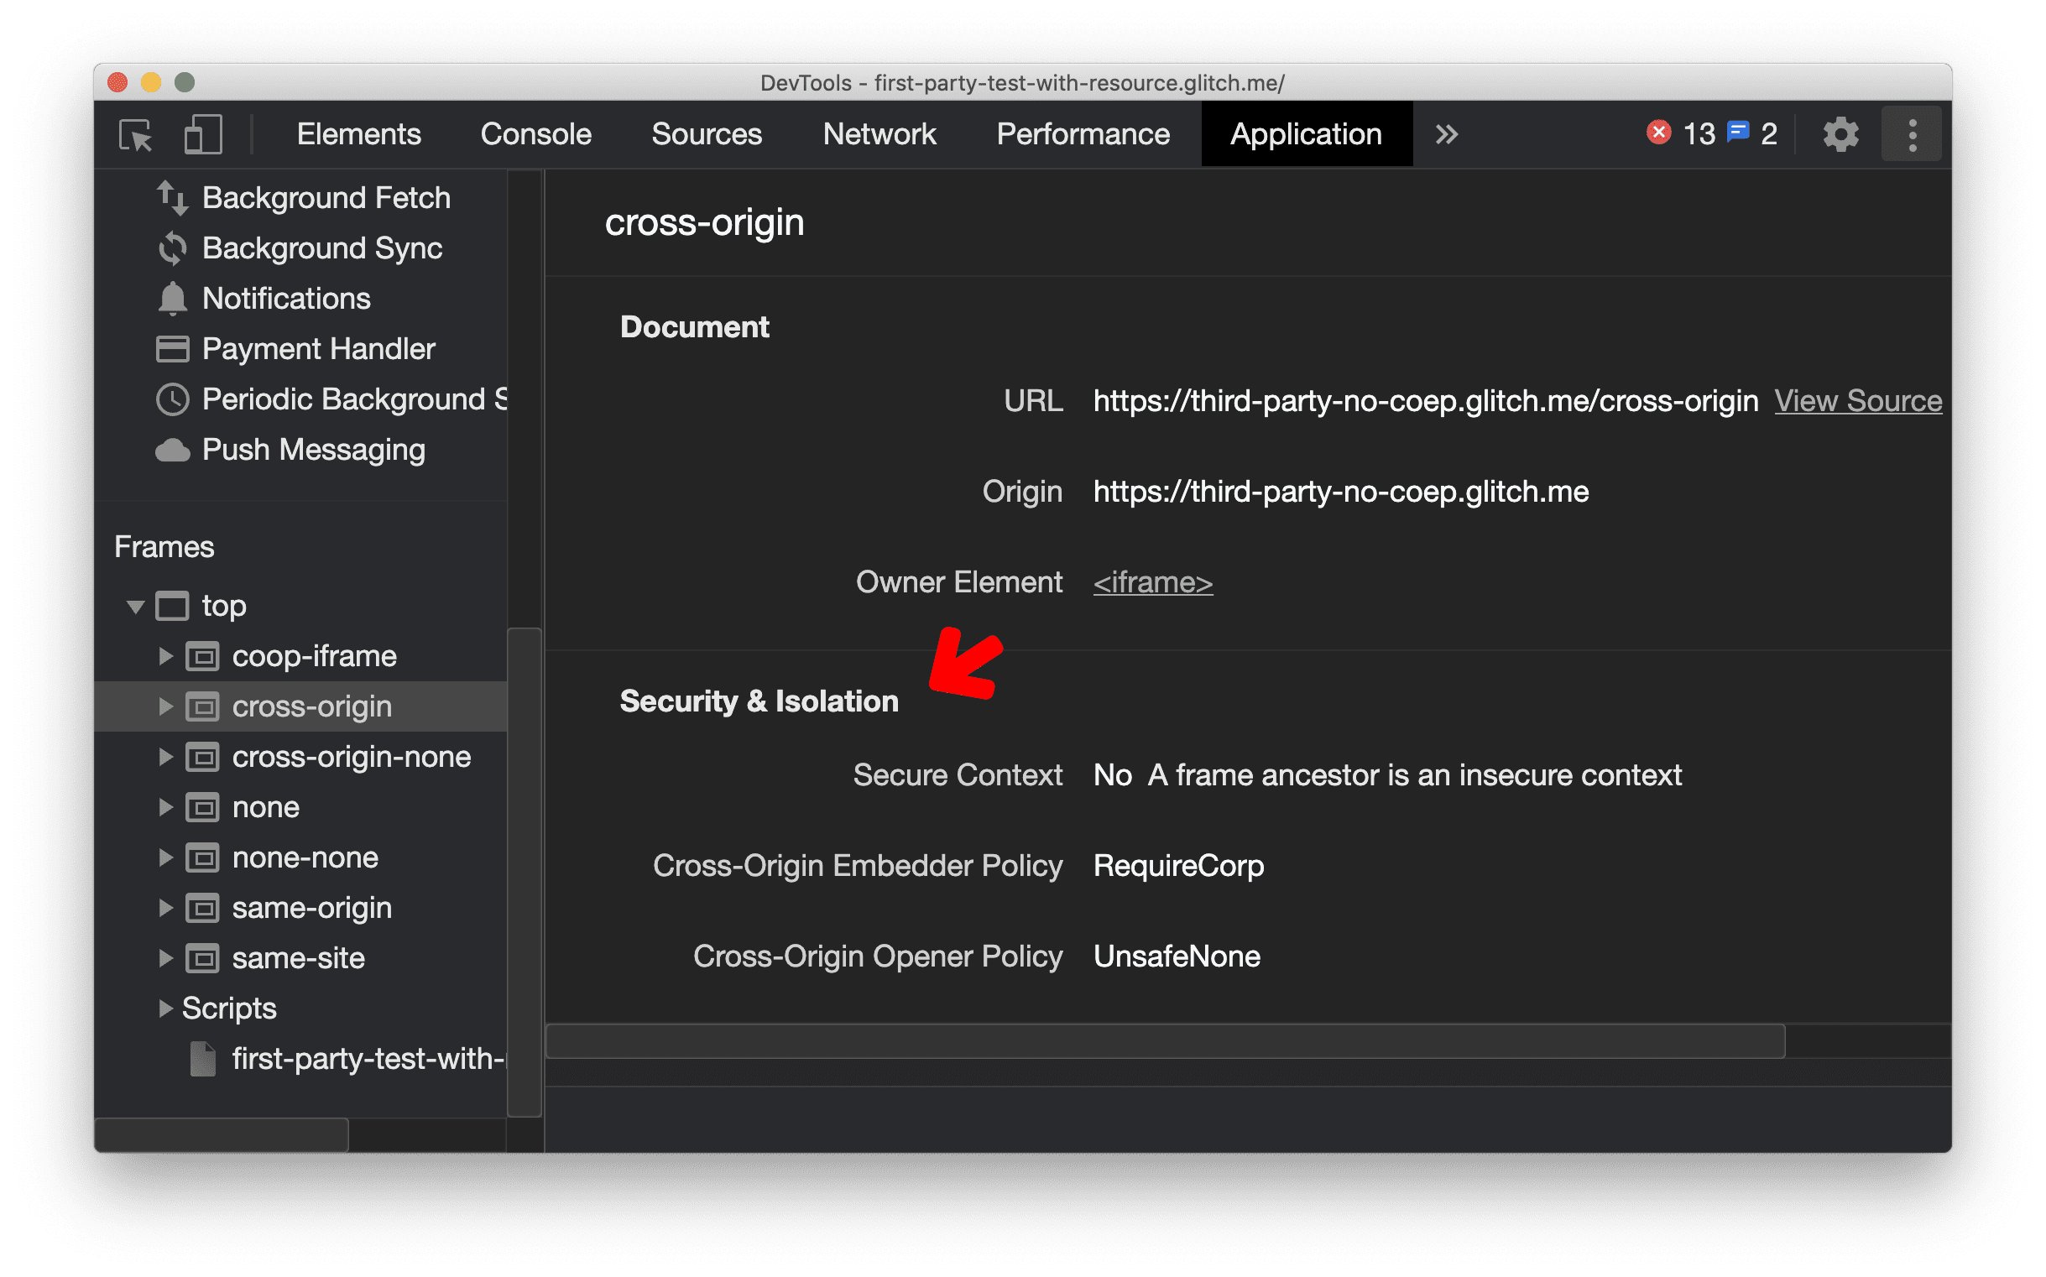Screen dimensions: 2046x1277
Task: Click the overflow panel chevron icon
Action: (1448, 133)
